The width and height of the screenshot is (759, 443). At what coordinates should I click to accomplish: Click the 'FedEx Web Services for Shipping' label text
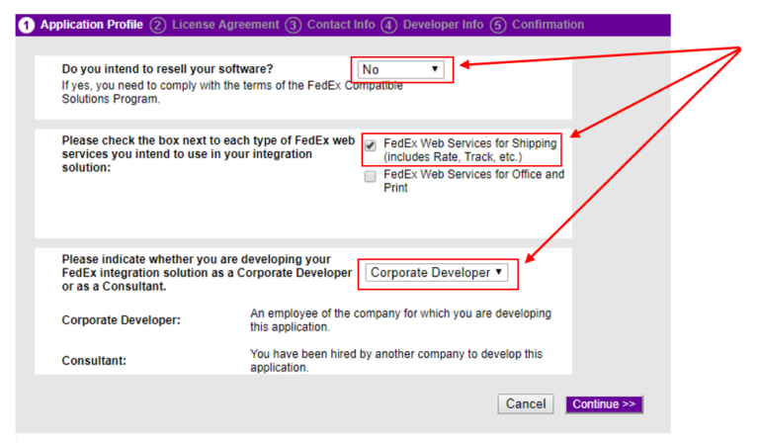470,150
